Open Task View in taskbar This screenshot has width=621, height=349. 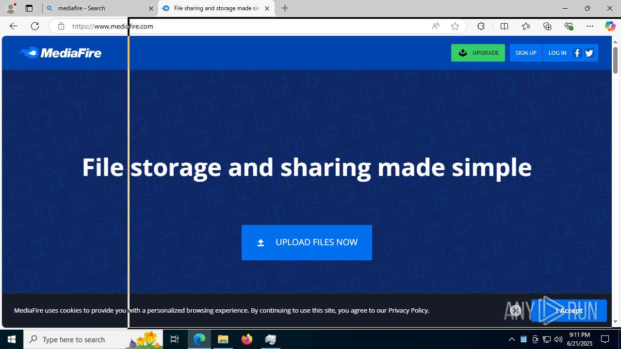[175, 339]
